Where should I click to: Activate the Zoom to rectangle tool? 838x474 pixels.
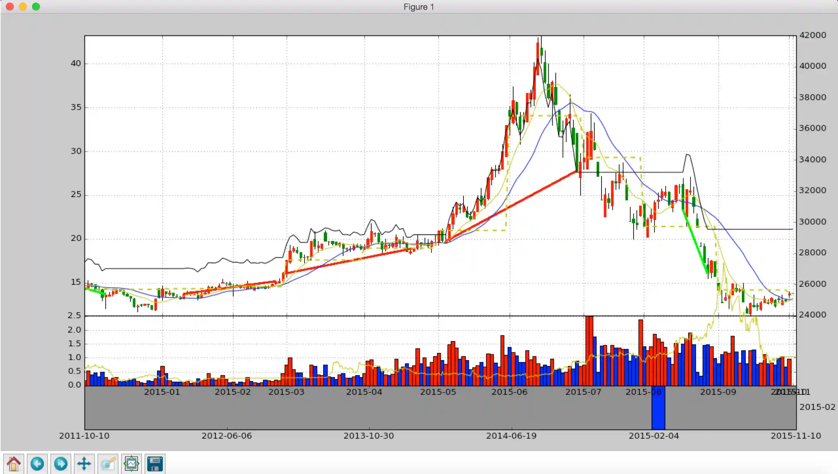pyautogui.click(x=108, y=464)
